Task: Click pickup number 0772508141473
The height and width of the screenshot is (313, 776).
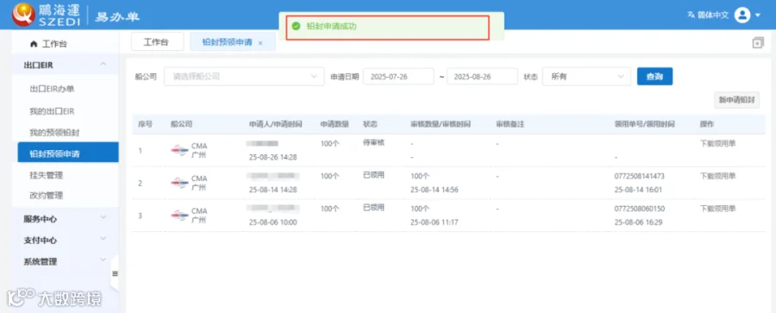Action: [639, 176]
